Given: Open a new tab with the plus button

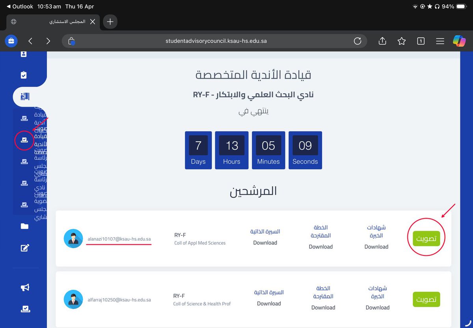Looking at the screenshot, I should pos(110,22).
